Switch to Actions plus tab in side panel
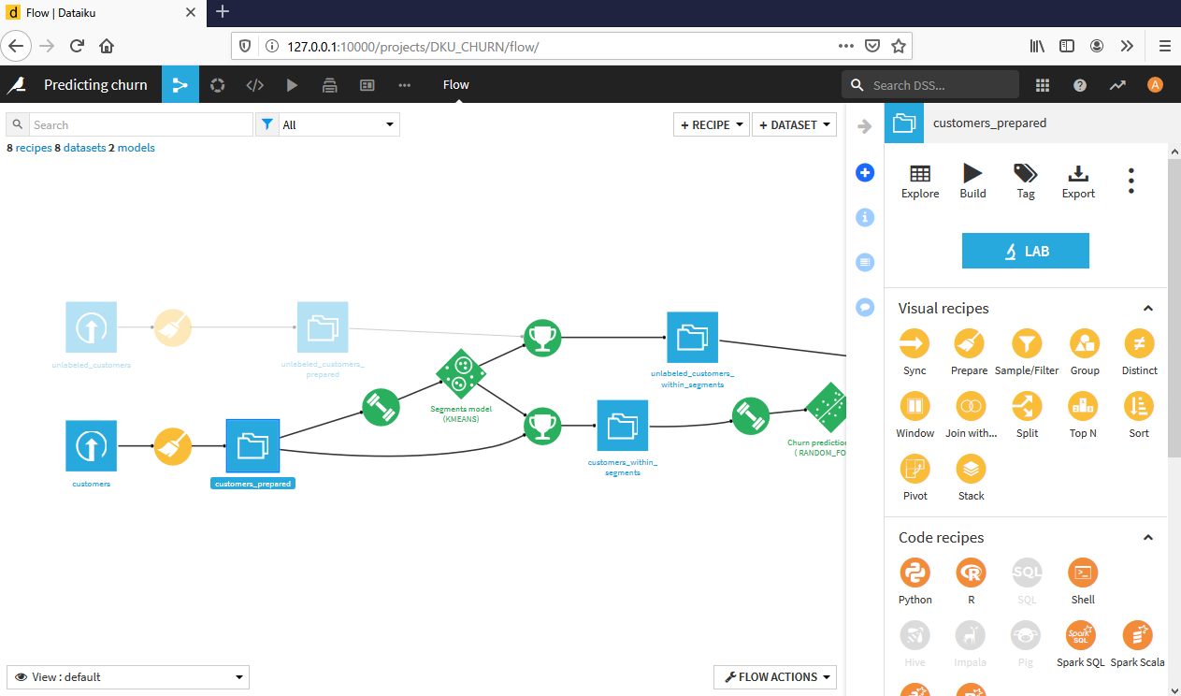This screenshot has width=1181, height=696. [865, 173]
